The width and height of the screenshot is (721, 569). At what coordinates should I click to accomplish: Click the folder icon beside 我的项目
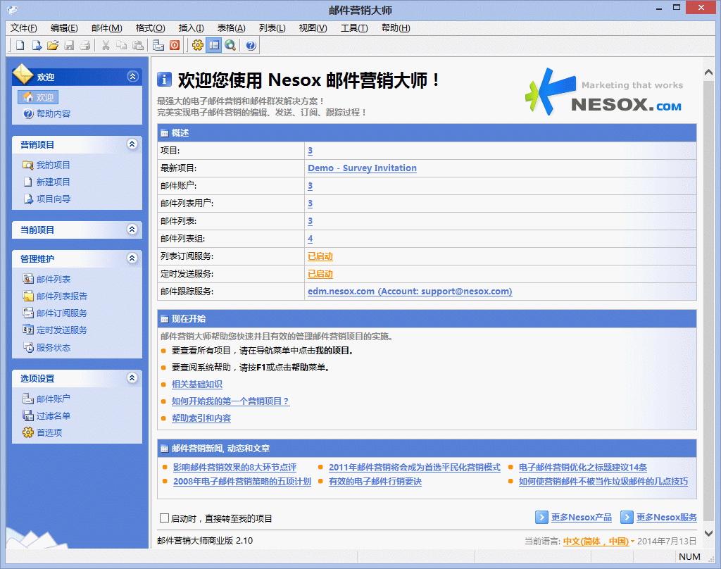(x=28, y=165)
